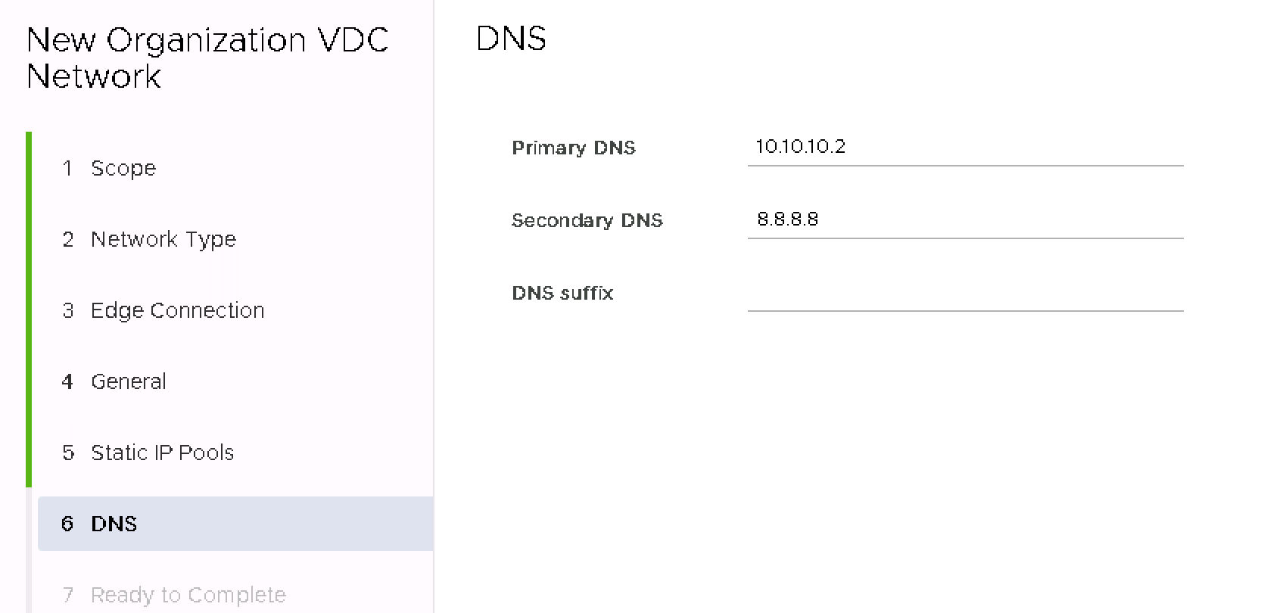The image size is (1261, 613).
Task: Click the Primary DNS label
Action: (574, 148)
